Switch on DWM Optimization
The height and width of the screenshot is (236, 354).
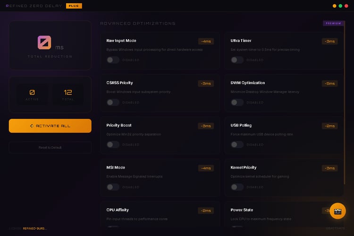point(237,102)
